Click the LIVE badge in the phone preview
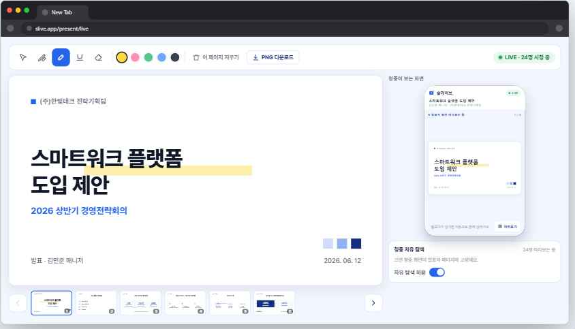This screenshot has width=575, height=329. point(513,93)
